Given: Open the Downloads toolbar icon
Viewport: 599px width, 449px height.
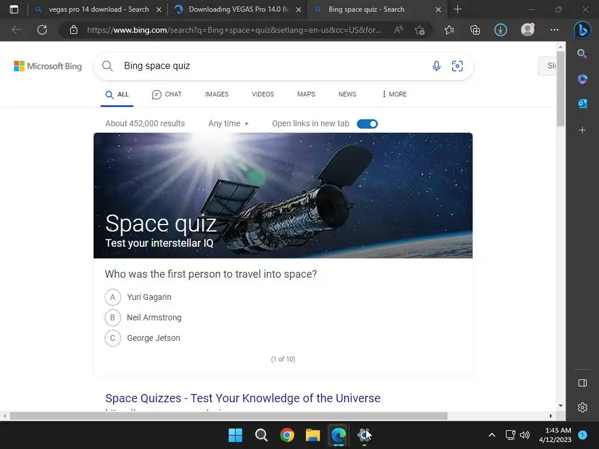Looking at the screenshot, I should tap(501, 30).
